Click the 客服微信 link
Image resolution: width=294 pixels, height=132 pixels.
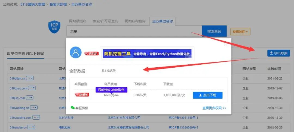[82, 108]
